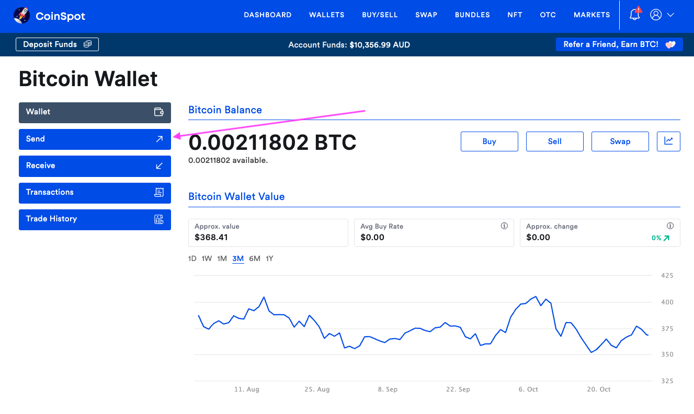Click the Deposit Funds coins icon
The image size is (694, 414).
tap(88, 44)
